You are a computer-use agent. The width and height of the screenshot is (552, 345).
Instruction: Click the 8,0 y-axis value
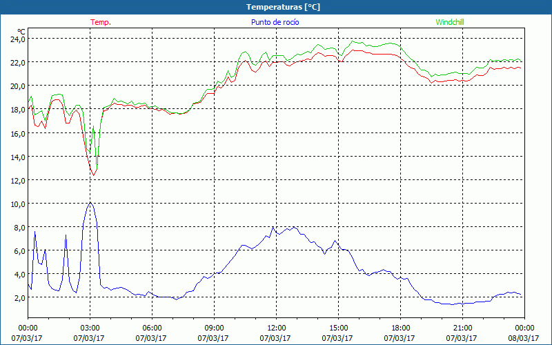[19, 228]
